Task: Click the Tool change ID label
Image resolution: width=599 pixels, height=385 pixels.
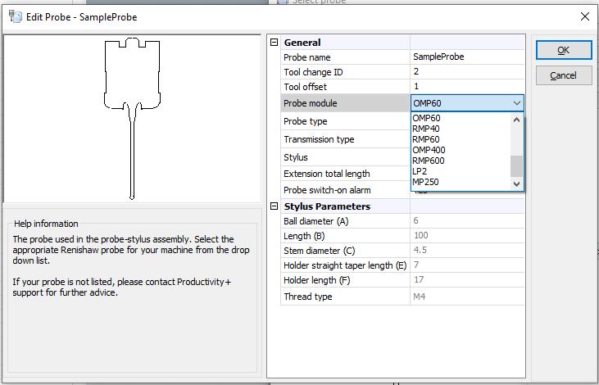Action: [313, 72]
